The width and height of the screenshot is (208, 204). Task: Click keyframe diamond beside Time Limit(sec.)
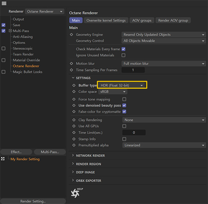point(74,133)
